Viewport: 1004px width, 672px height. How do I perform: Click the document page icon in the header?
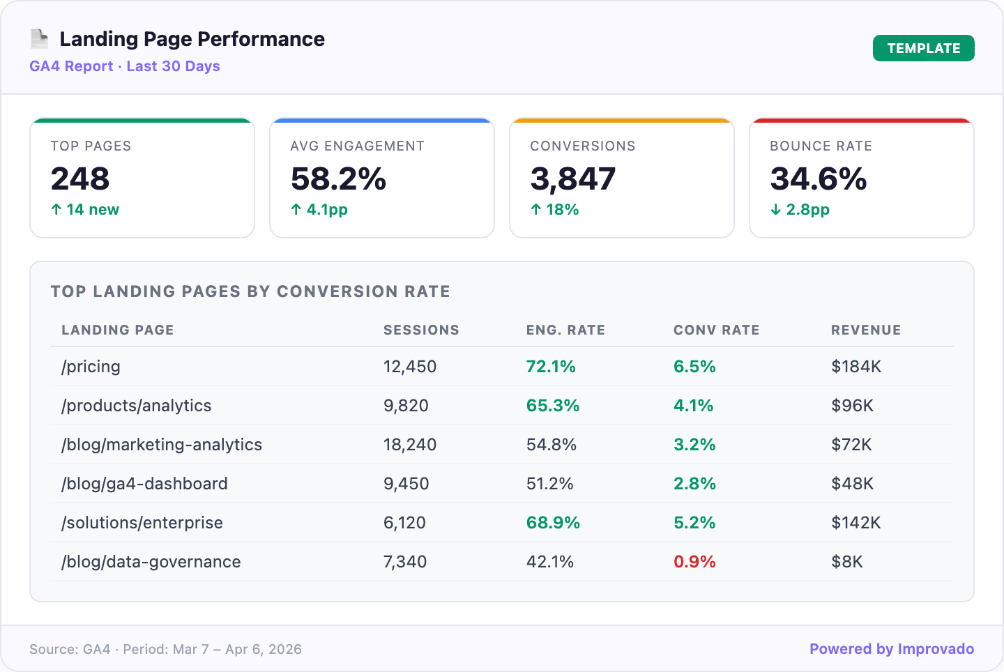[x=39, y=38]
